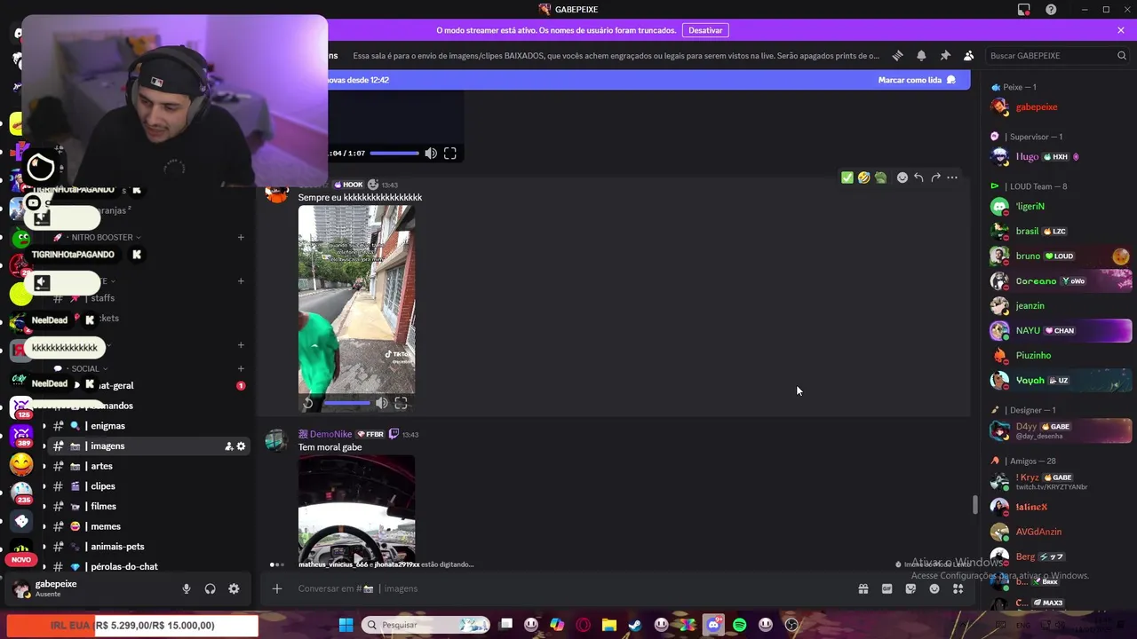This screenshot has width=1137, height=639.
Task: Enter fullscreen on the first video player
Action: point(450,154)
